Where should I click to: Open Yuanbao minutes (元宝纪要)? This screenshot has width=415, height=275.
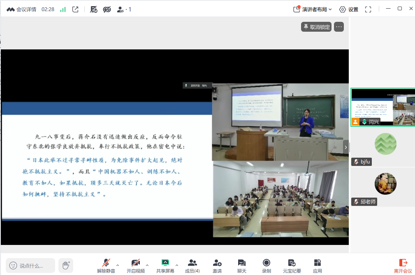click(292, 266)
